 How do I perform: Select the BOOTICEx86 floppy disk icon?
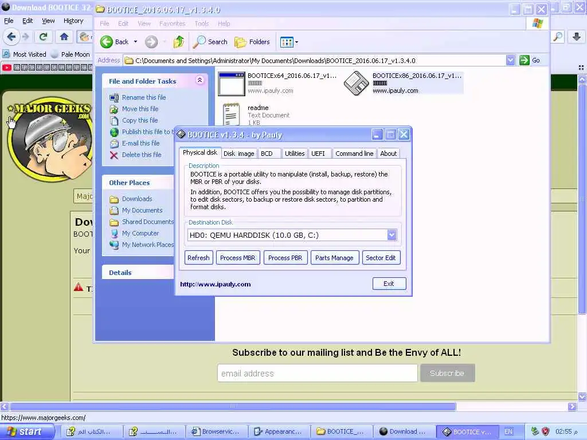pos(357,84)
